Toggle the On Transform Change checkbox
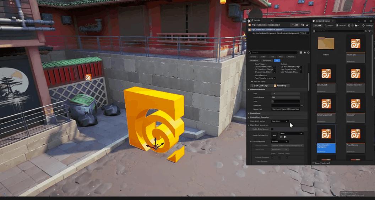 click(275, 70)
